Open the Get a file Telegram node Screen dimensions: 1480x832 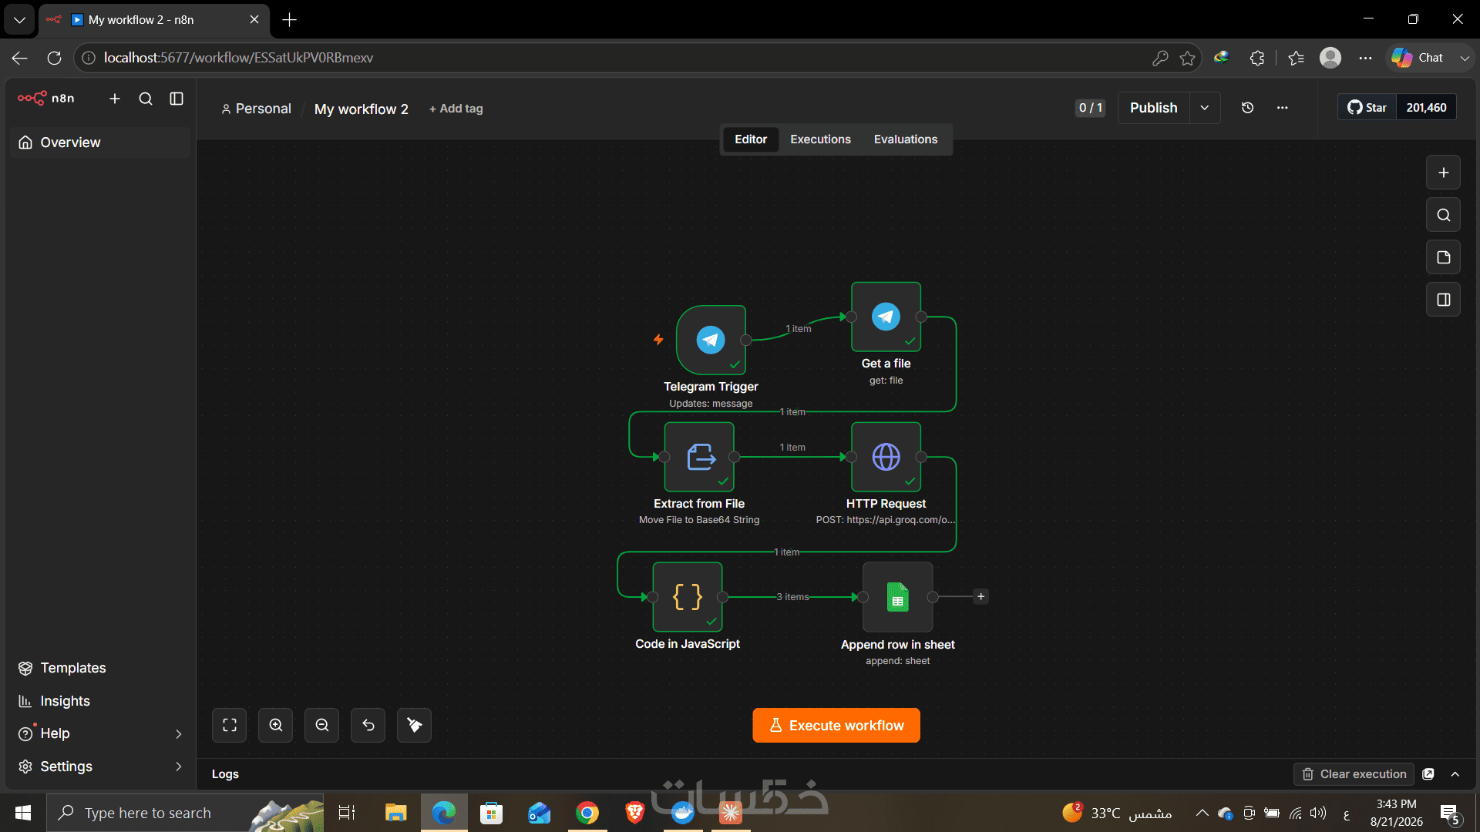click(886, 317)
